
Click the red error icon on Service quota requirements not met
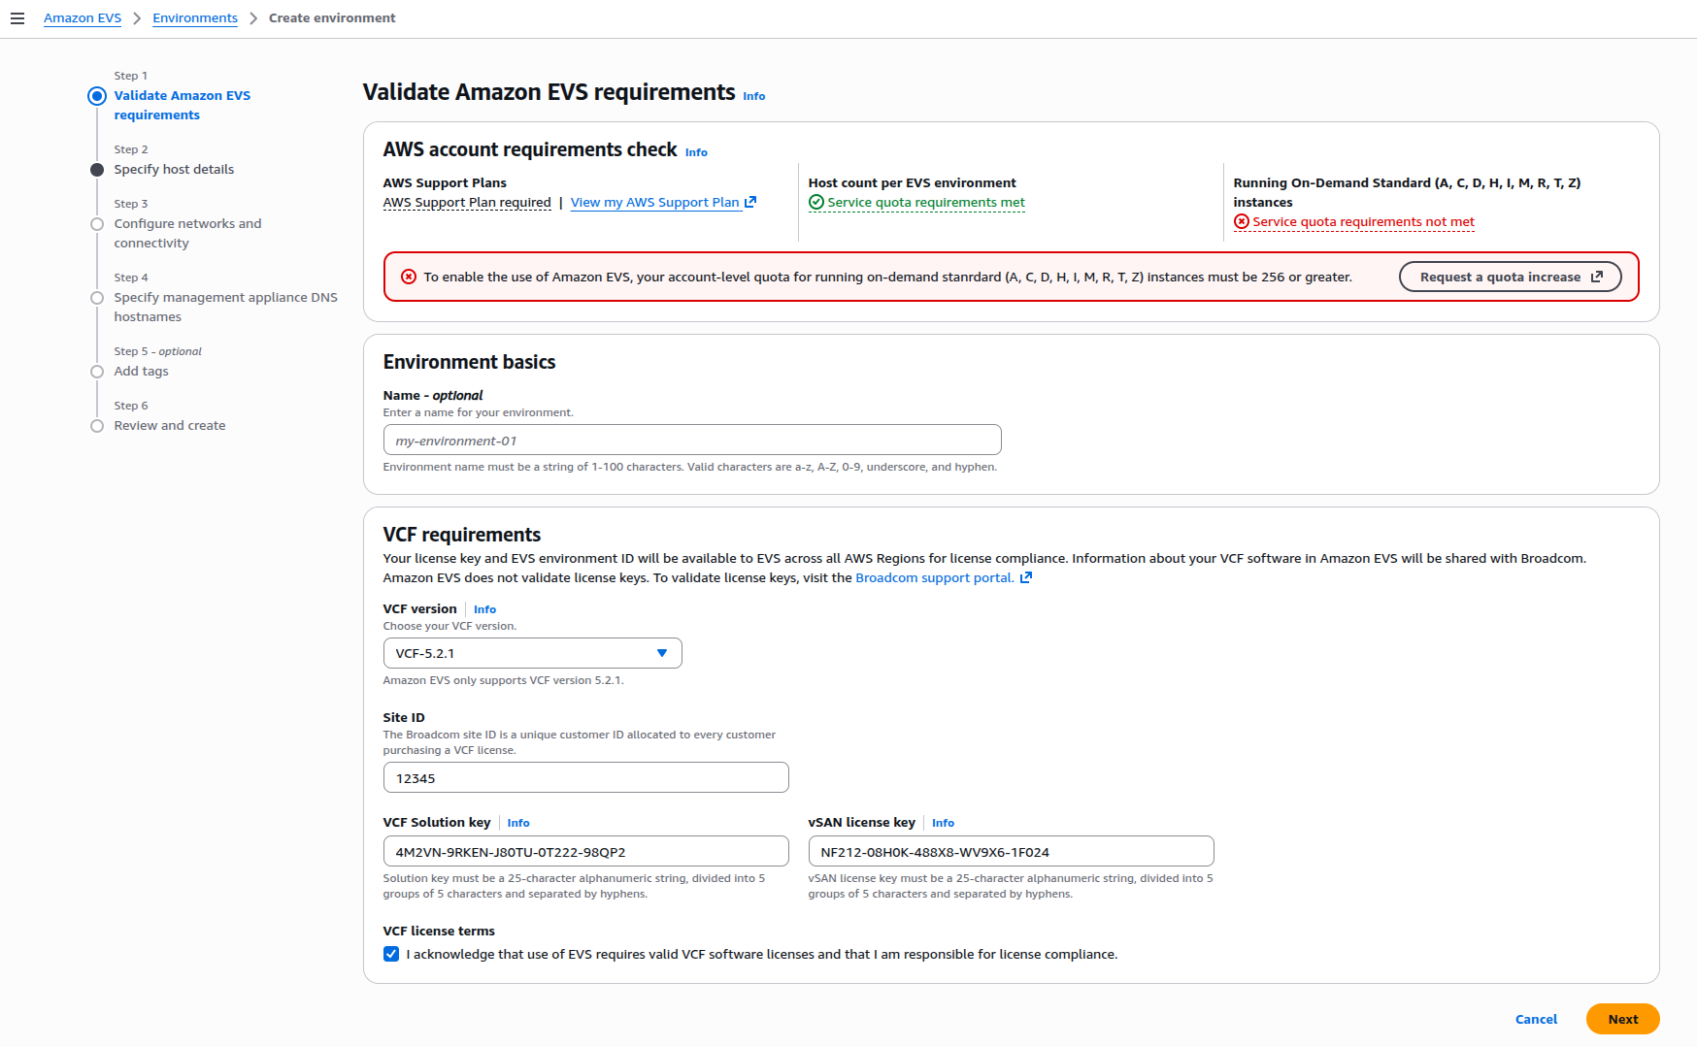pos(1243,221)
